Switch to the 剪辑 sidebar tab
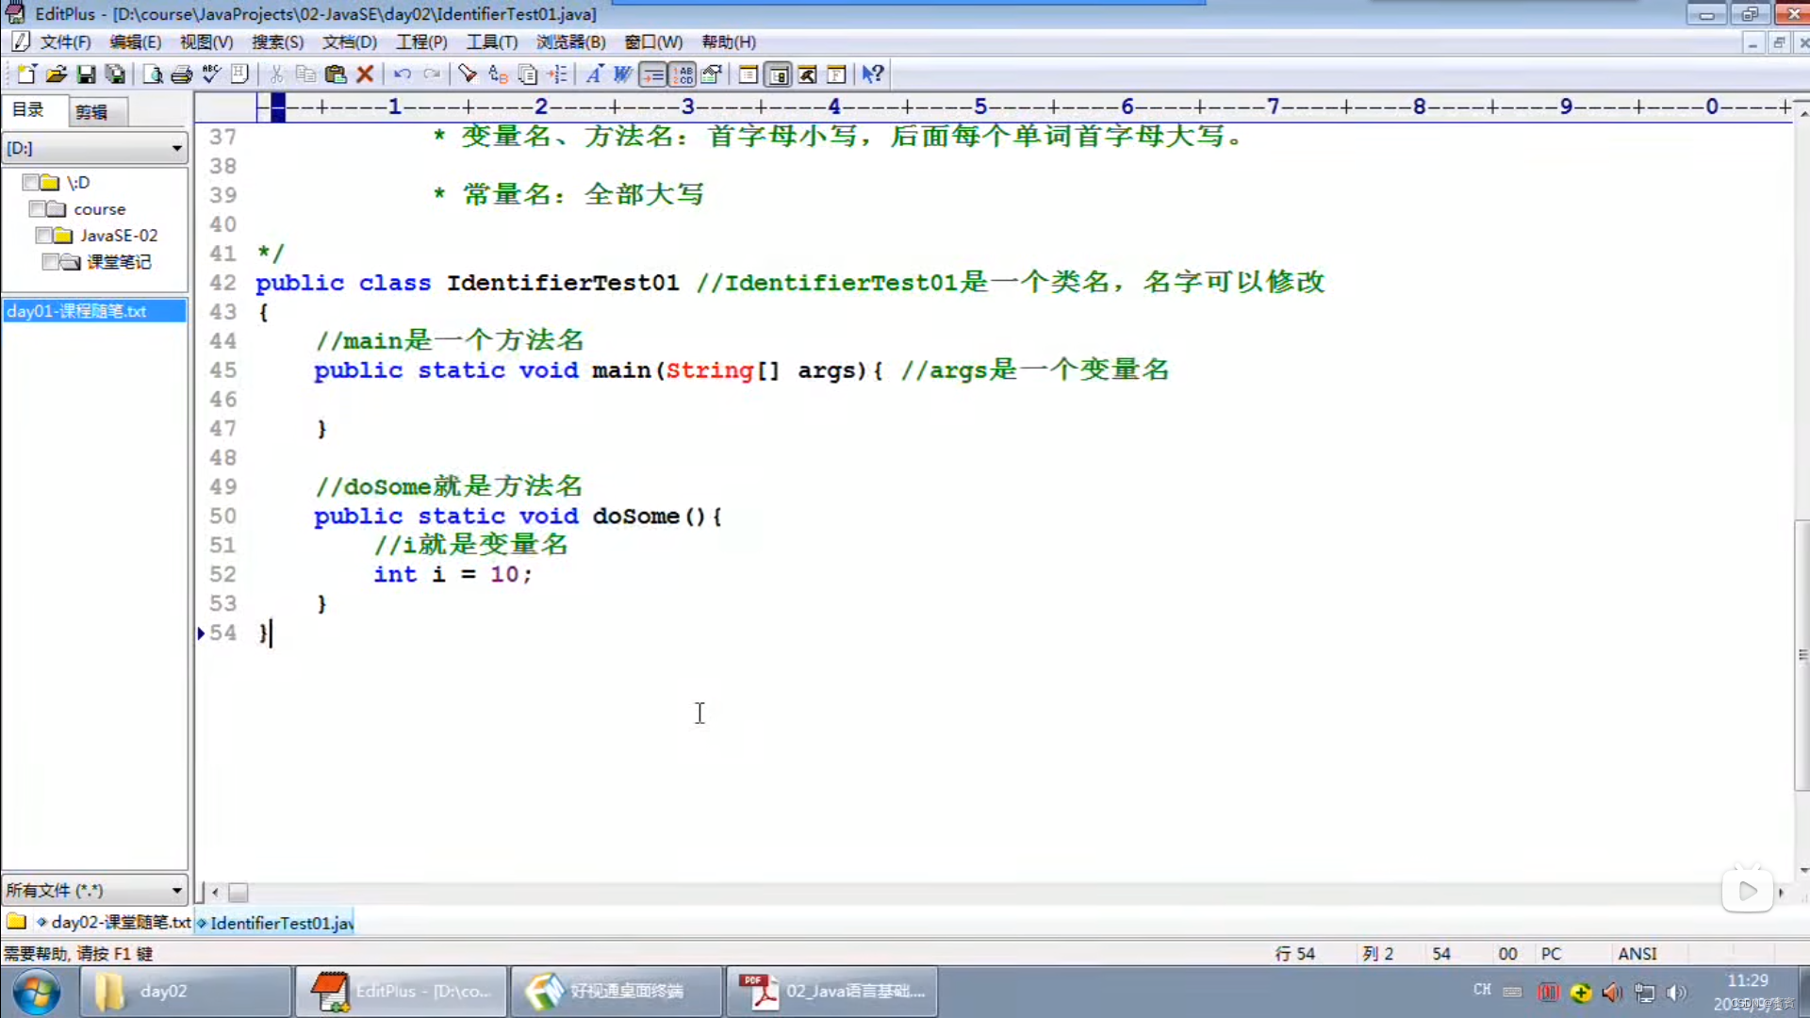 click(91, 112)
